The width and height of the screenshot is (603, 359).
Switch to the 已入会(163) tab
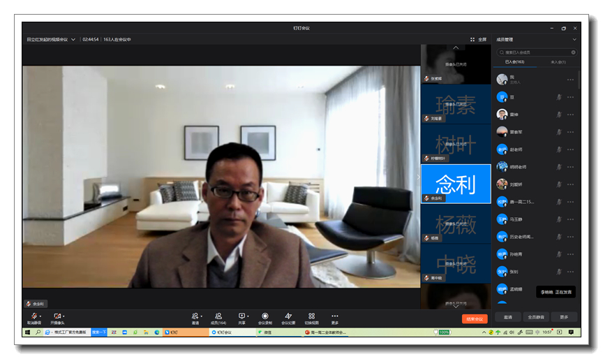pyautogui.click(x=515, y=62)
